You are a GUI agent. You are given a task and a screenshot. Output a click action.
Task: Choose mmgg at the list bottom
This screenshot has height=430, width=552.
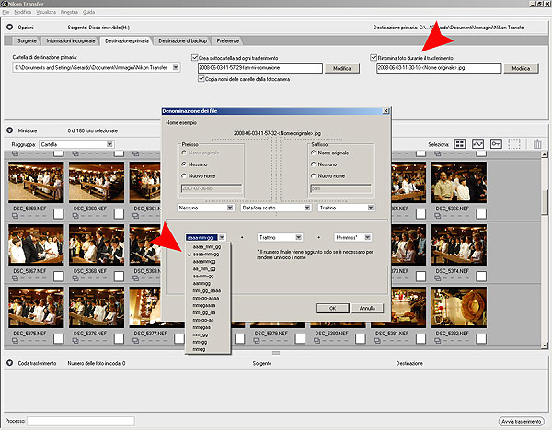pyautogui.click(x=199, y=349)
